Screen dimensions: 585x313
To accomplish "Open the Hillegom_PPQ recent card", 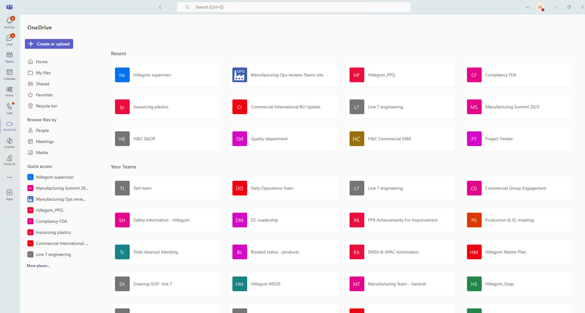I will point(401,75).
